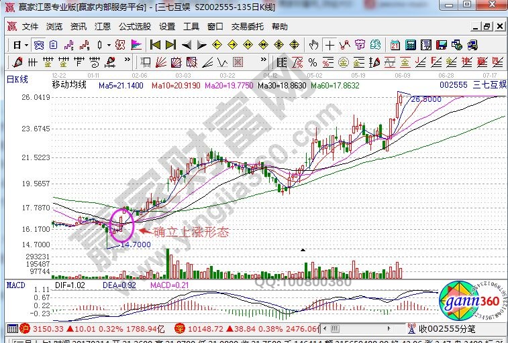Click the MACD indicator label
Image resolution: width=508 pixels, height=343 pixels.
tap(15, 285)
